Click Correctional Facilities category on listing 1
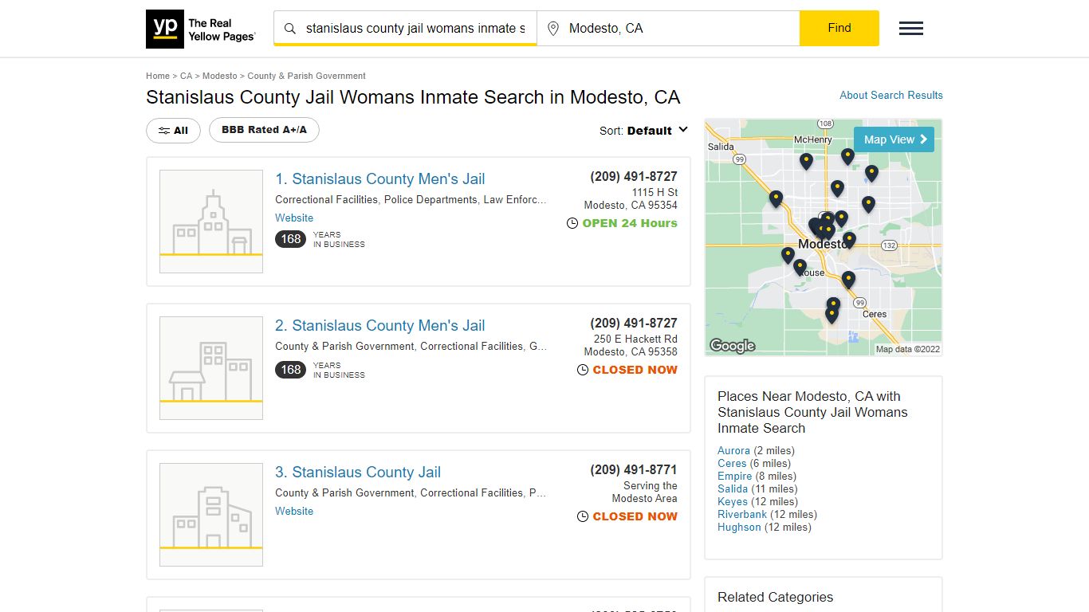 (x=326, y=200)
